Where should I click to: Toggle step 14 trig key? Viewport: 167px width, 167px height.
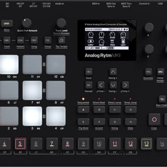(x=162, y=144)
